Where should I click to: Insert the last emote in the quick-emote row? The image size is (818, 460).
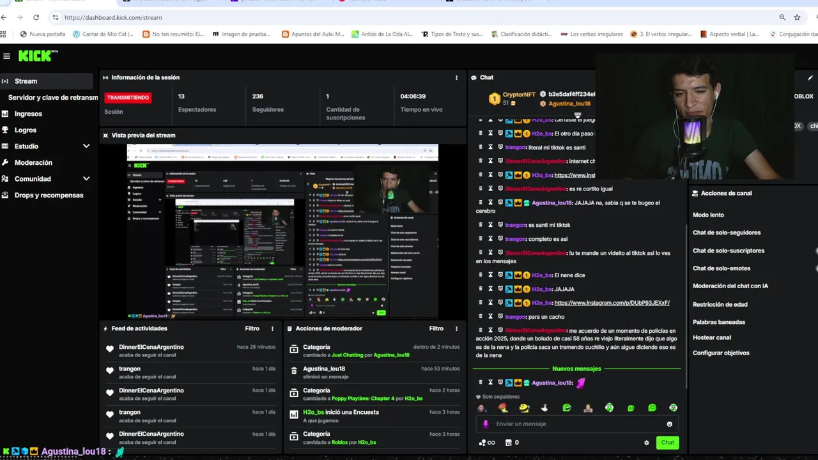[673, 408]
